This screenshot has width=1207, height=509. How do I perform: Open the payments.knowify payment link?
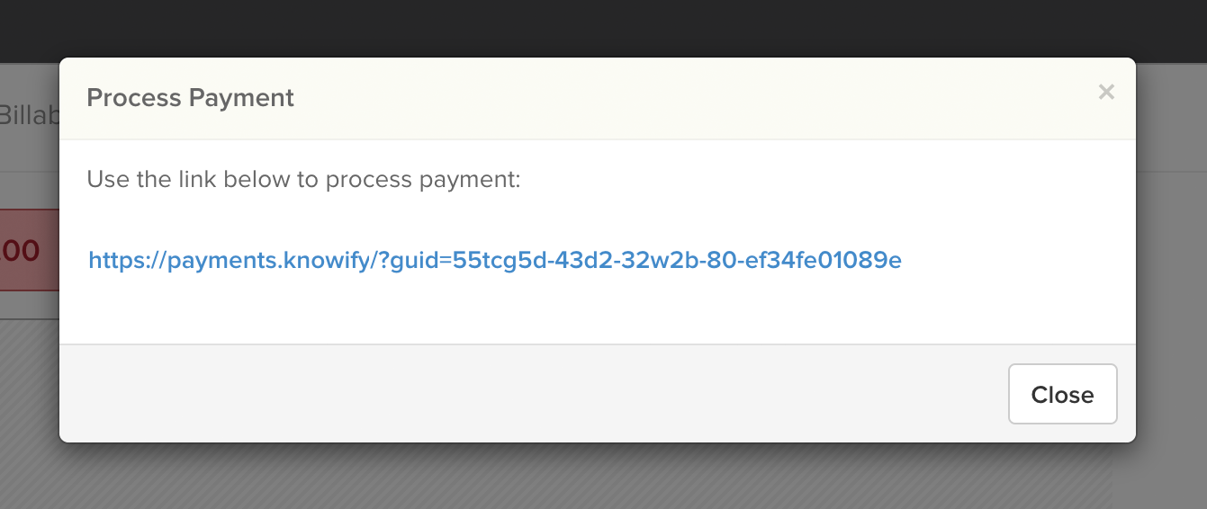pyautogui.click(x=495, y=261)
